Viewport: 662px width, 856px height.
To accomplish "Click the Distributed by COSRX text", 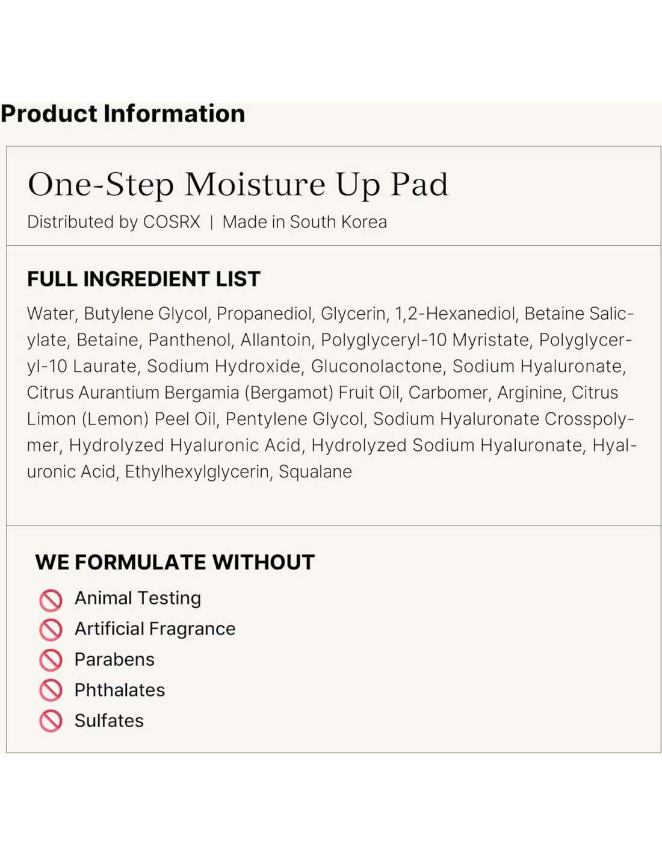I will pyautogui.click(x=114, y=222).
